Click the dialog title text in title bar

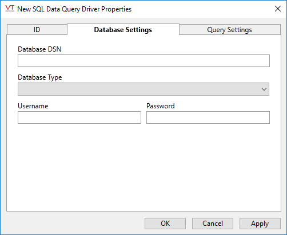point(74,9)
